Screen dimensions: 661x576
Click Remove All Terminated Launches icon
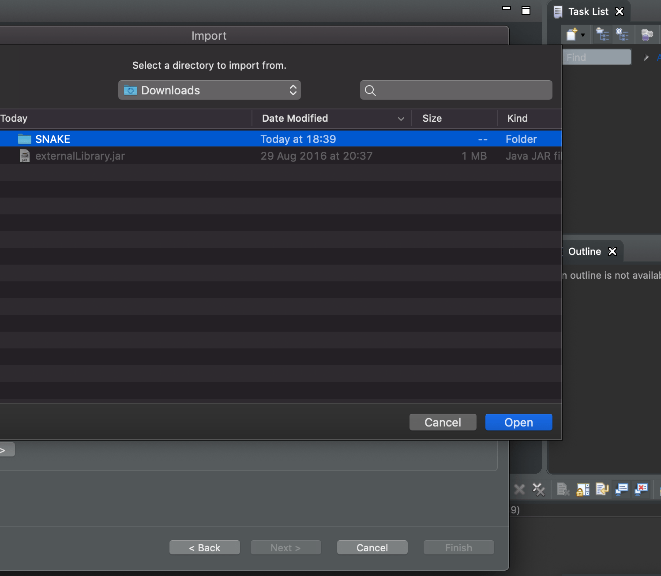539,490
